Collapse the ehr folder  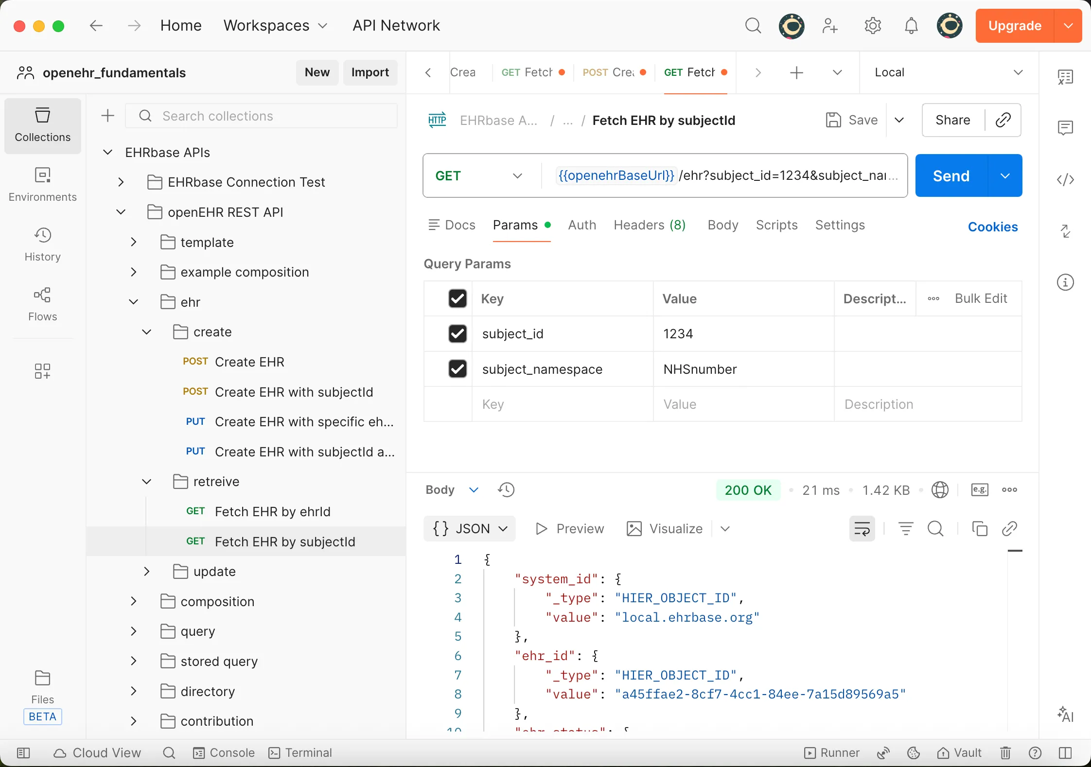[x=133, y=301]
